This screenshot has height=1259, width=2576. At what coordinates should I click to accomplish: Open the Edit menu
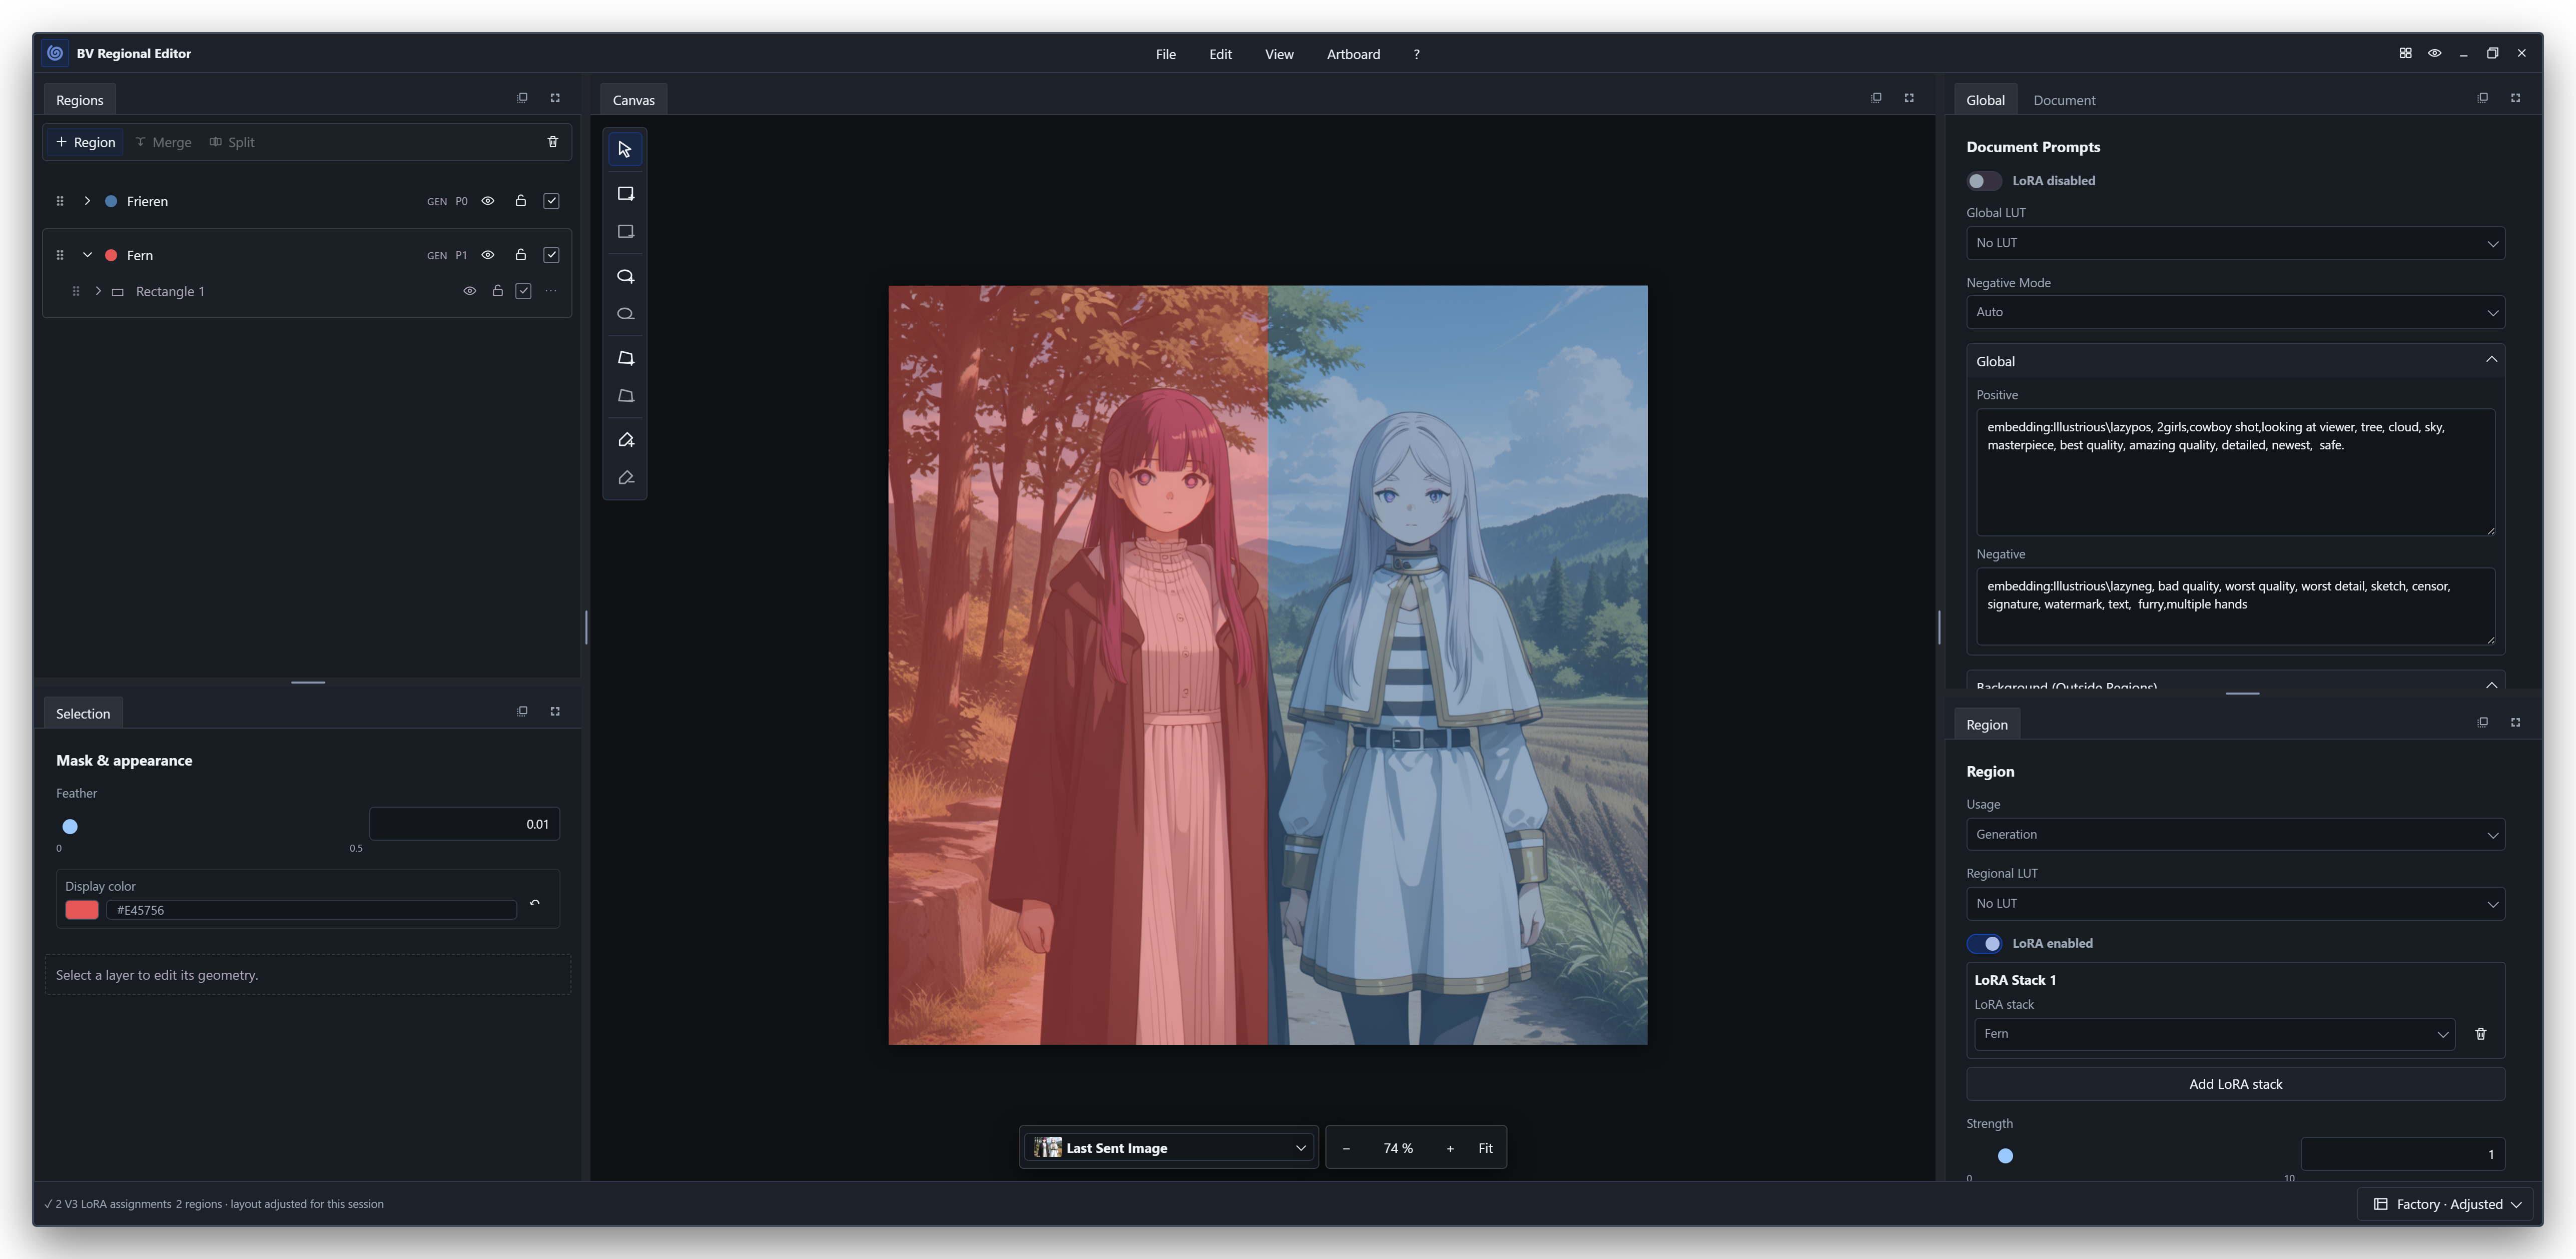(x=1220, y=54)
